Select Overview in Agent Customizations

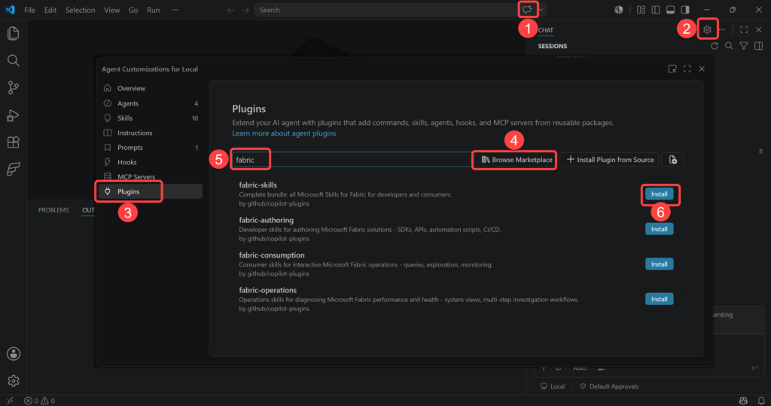pyautogui.click(x=150, y=88)
